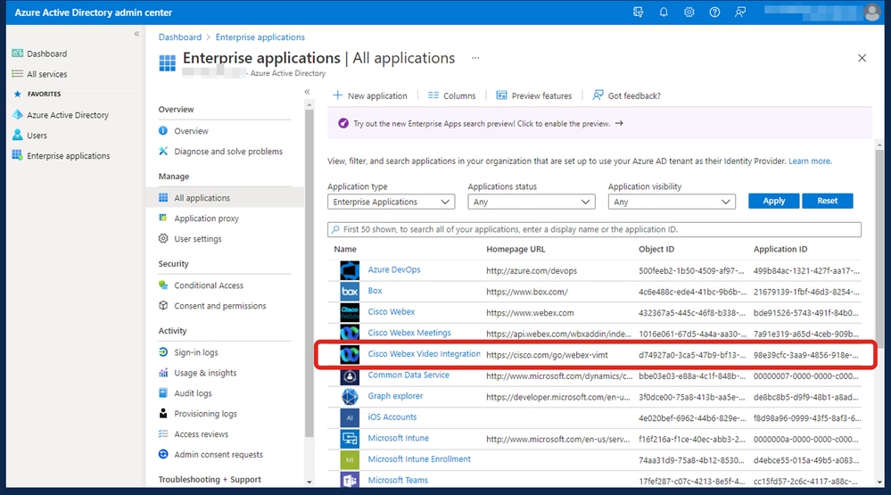Open Diagnose and solve problems

pos(227,151)
